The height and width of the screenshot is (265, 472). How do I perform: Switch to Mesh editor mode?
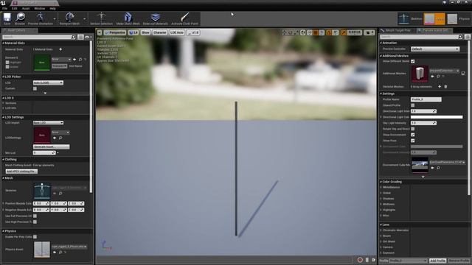coord(434,18)
